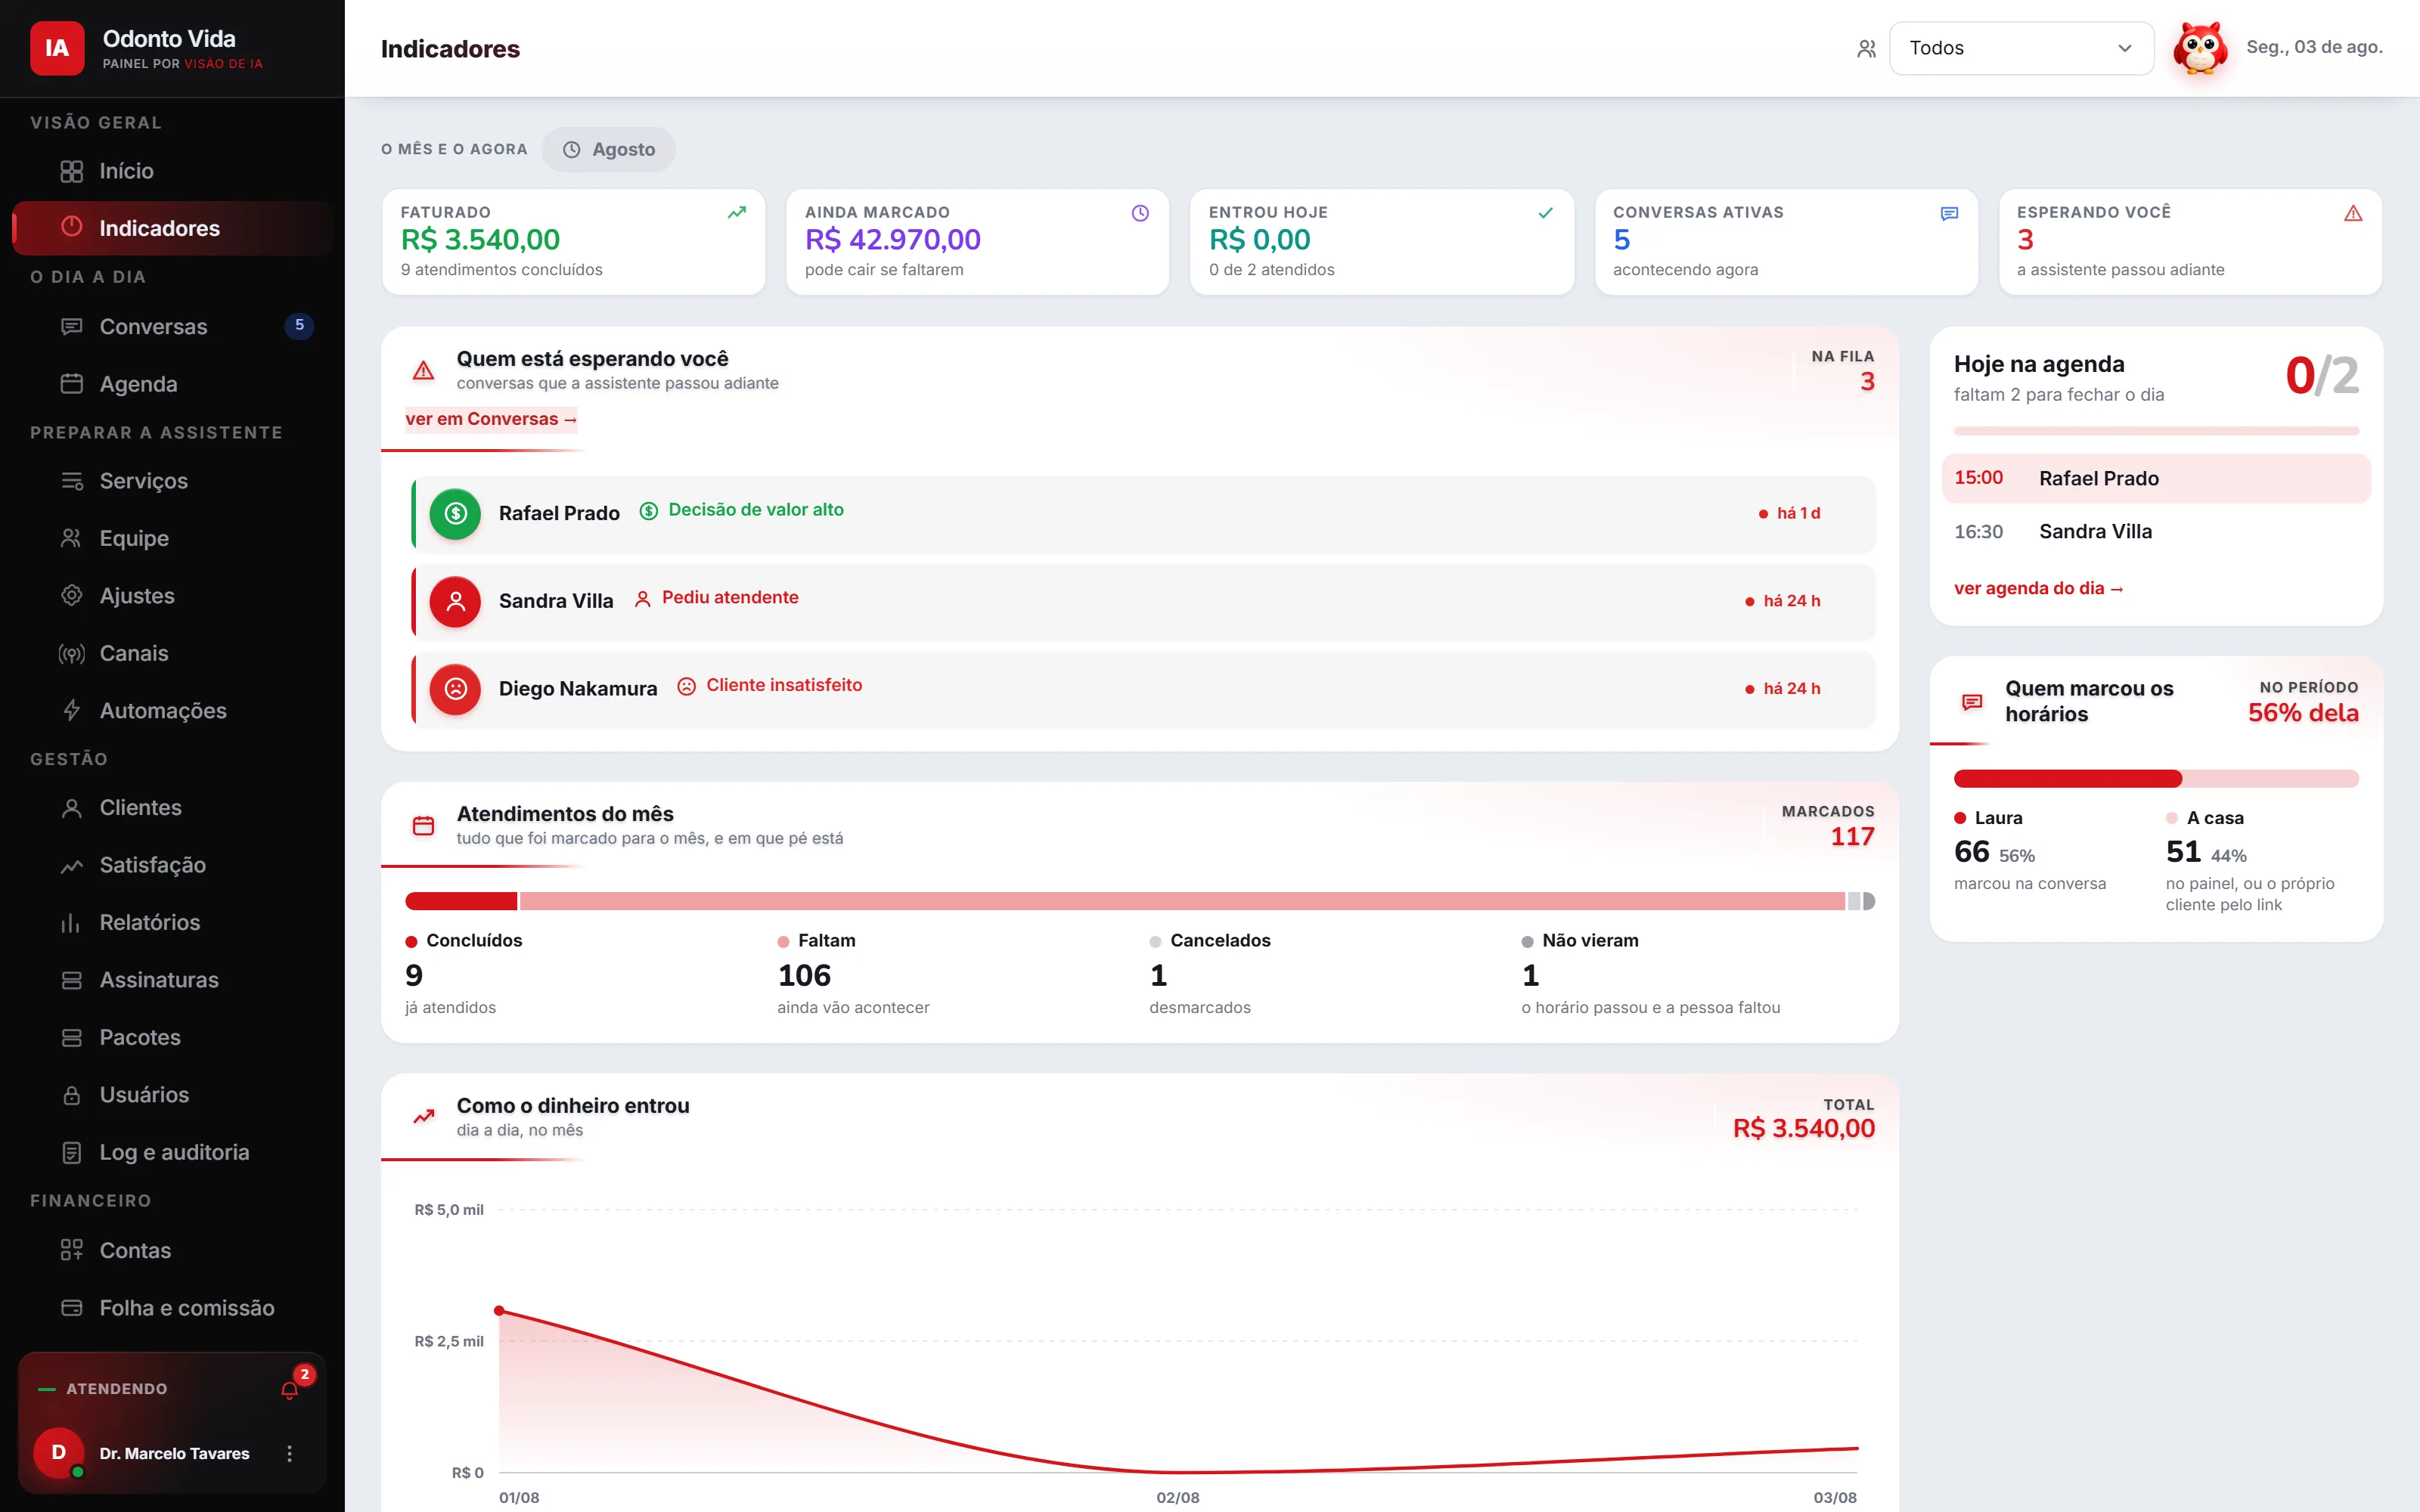This screenshot has height=1512, width=2420.
Task: Click the IA logo in the sidebar
Action: [57, 48]
